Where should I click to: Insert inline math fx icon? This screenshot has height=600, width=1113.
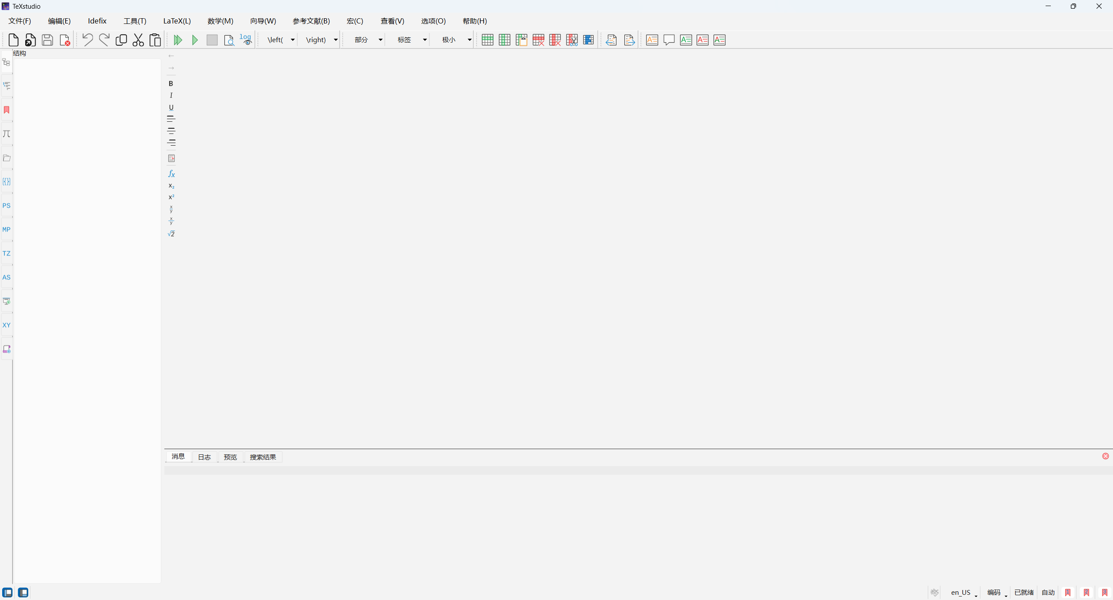[x=171, y=174]
